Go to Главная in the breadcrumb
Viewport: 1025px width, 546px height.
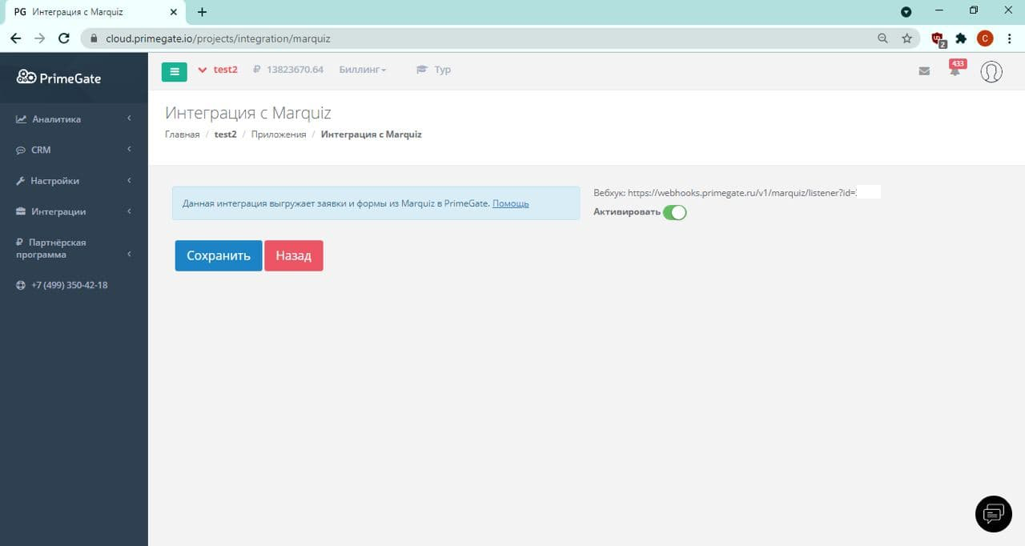(183, 134)
